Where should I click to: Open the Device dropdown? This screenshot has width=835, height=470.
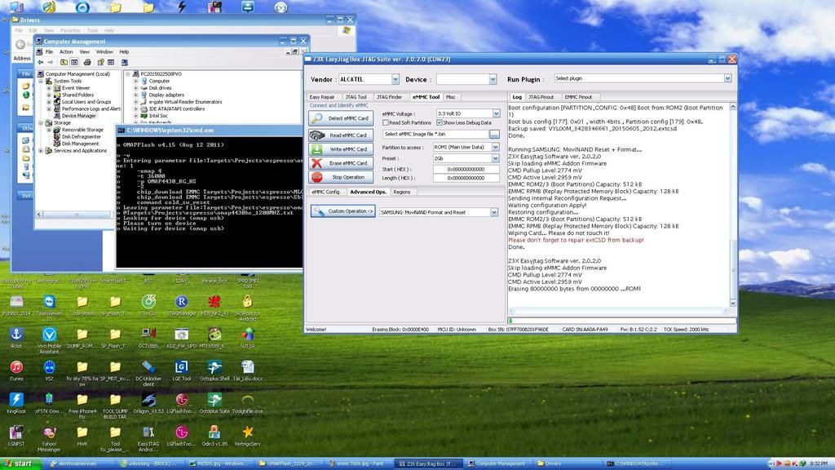pos(493,79)
